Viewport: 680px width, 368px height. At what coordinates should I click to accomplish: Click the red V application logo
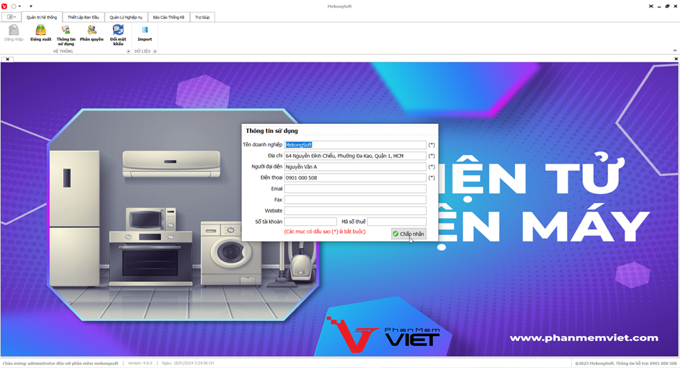tap(4, 6)
